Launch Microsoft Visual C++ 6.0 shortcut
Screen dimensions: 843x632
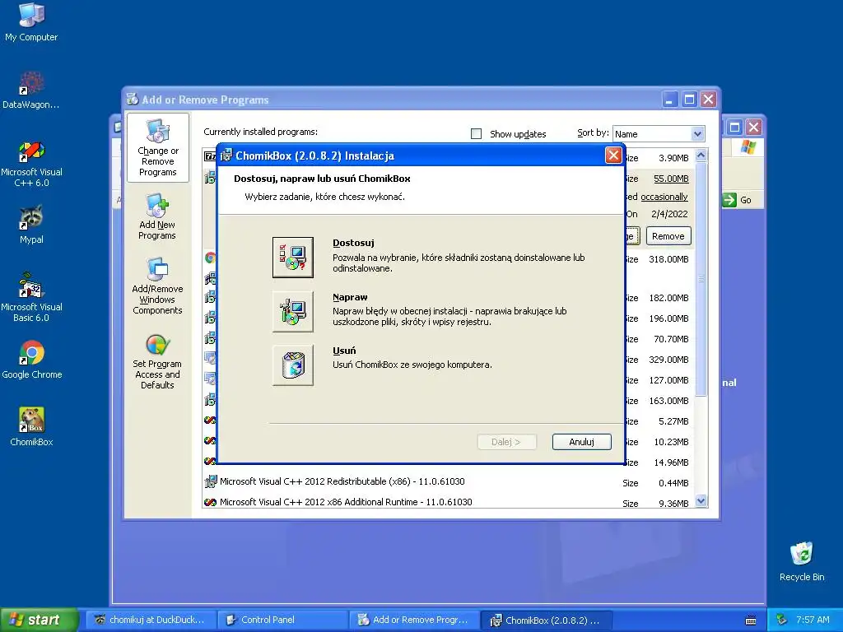31,164
